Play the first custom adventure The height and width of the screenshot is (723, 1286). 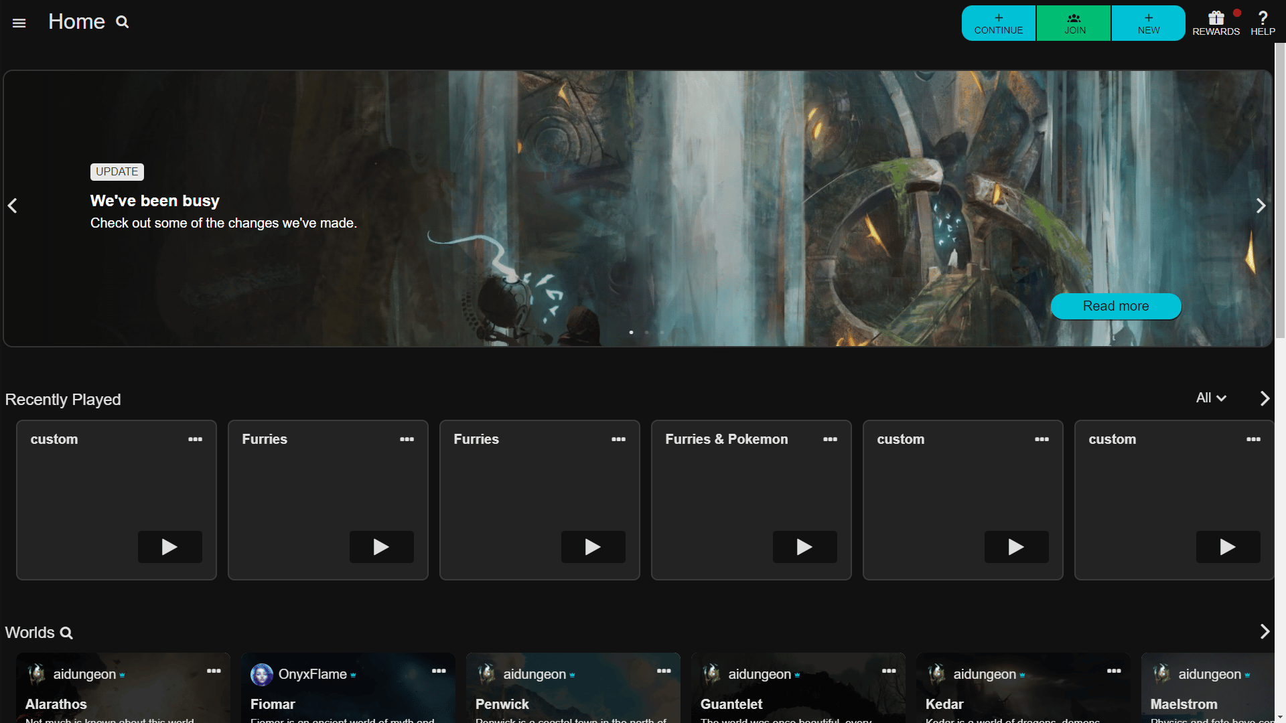coord(170,547)
